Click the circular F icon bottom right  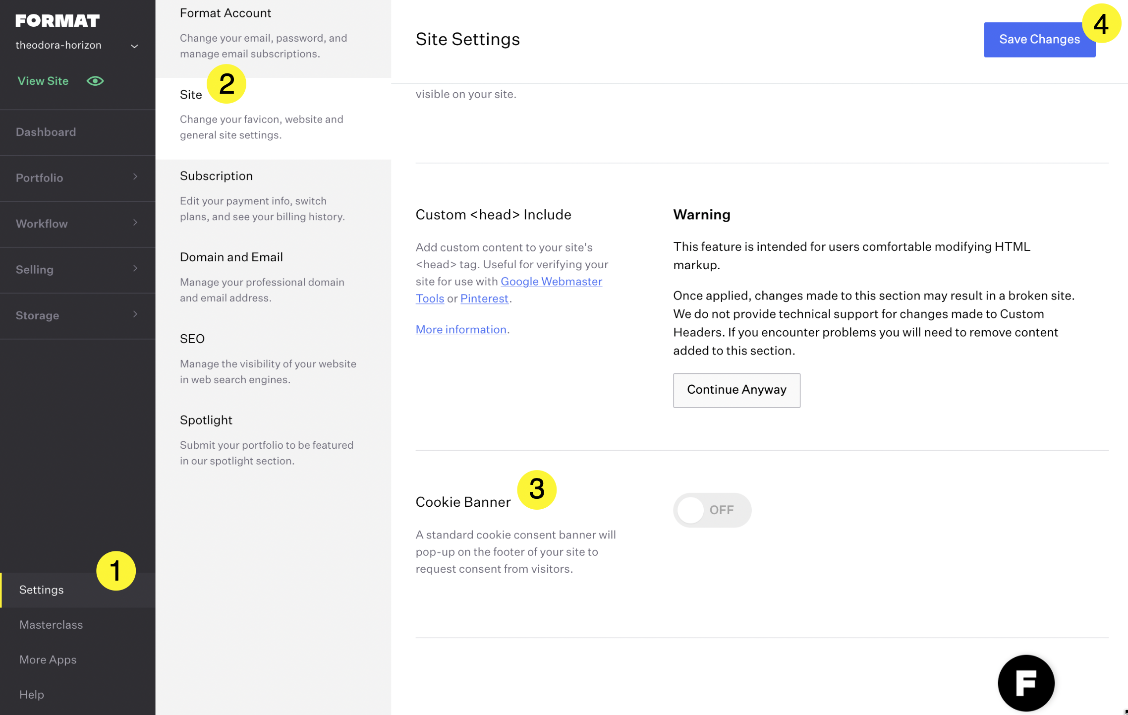(1025, 683)
